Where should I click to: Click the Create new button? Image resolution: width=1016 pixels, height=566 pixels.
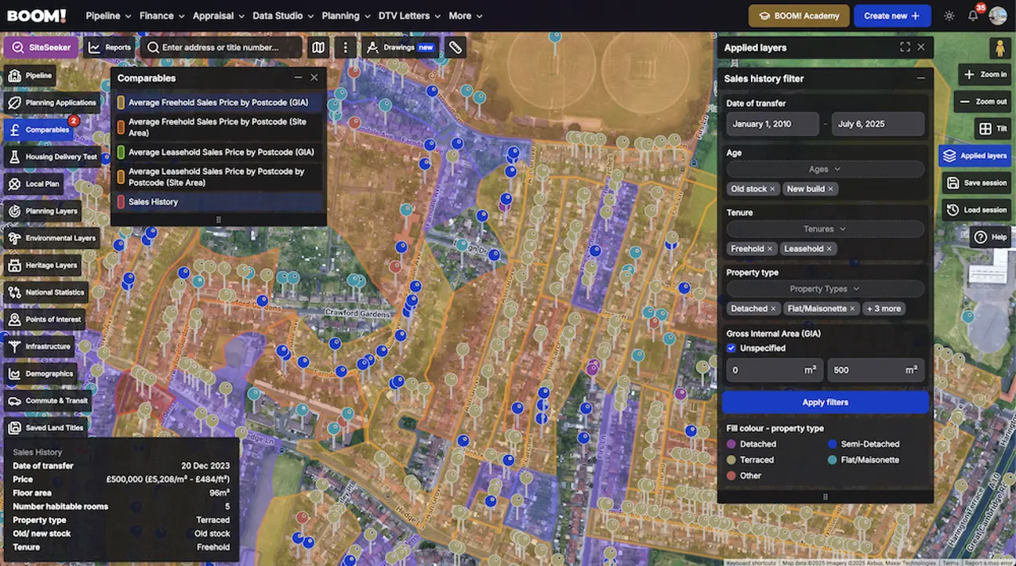[892, 16]
